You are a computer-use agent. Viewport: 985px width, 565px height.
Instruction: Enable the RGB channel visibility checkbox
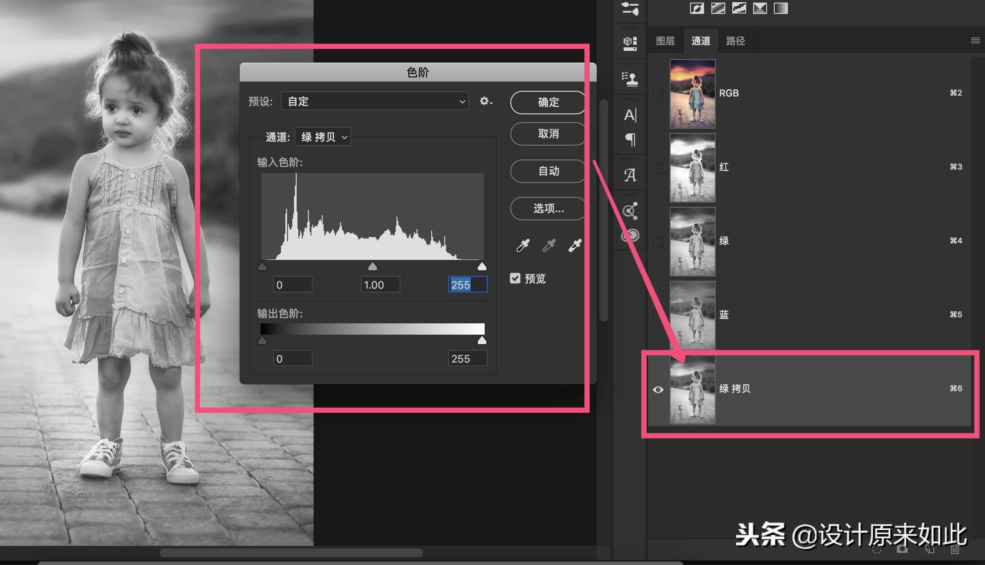pos(658,94)
